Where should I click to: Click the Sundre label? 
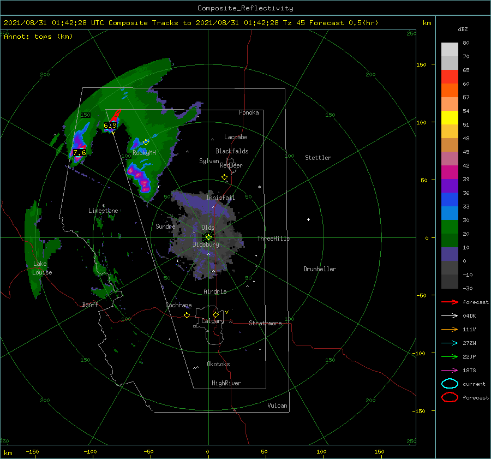point(165,226)
